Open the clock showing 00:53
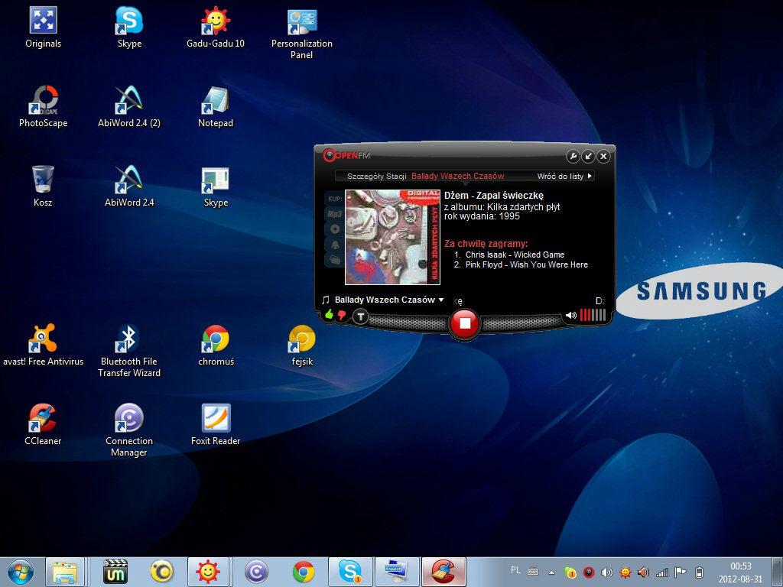Viewport: 783px width, 587px height. [x=740, y=572]
